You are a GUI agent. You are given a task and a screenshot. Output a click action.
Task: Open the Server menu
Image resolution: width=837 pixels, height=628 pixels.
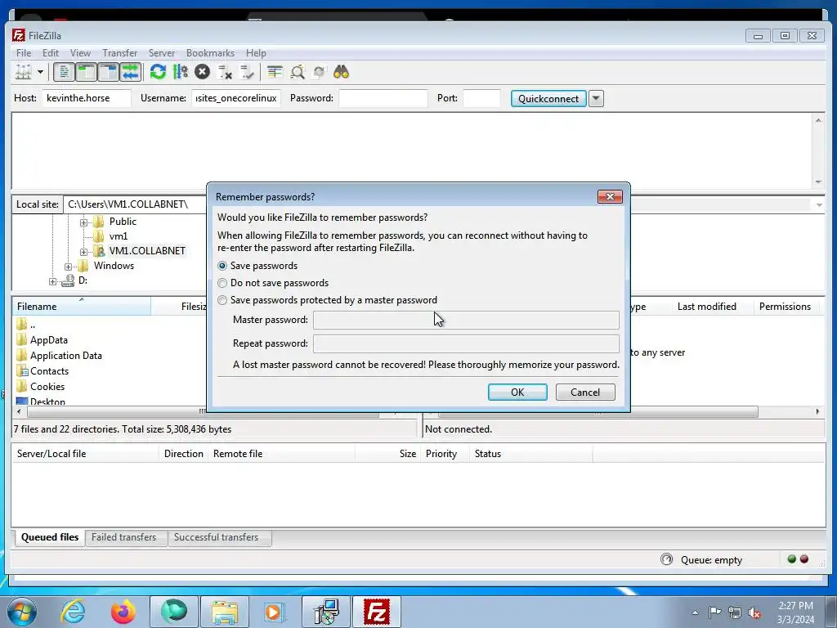coord(161,53)
